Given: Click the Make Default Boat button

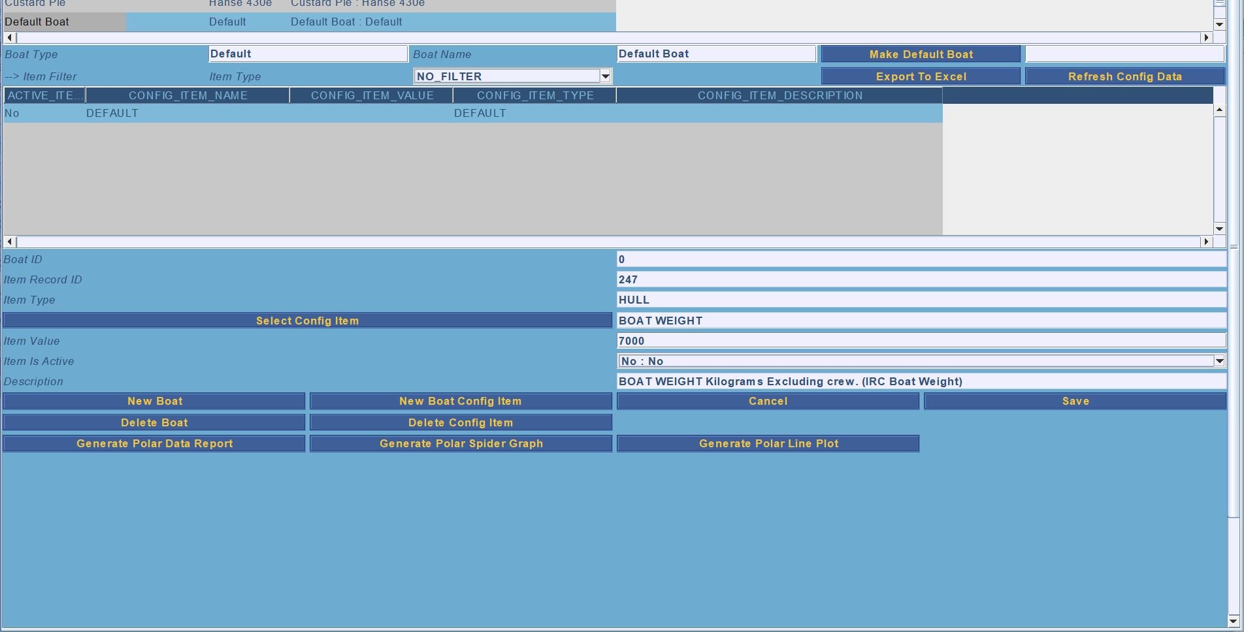Looking at the screenshot, I should coord(921,54).
